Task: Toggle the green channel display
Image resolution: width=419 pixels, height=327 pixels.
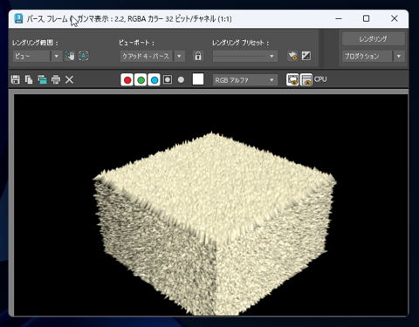Action: point(141,80)
